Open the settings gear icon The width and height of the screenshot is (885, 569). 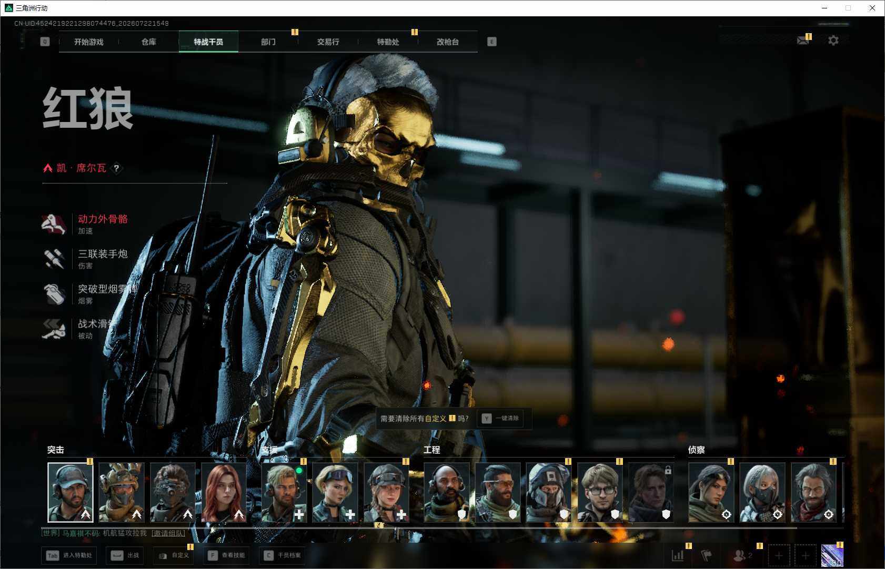[833, 40]
